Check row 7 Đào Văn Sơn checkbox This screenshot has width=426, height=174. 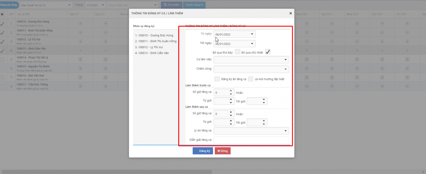tap(2, 78)
